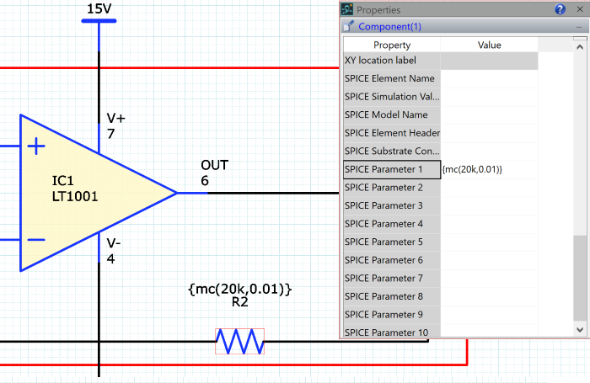Select SPICE Parameter 10 property

(x=392, y=332)
